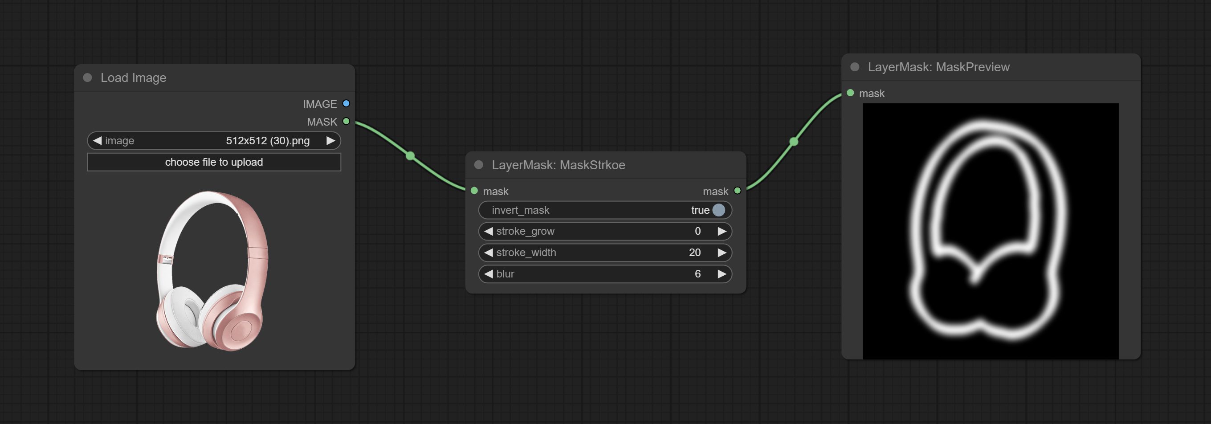The height and width of the screenshot is (424, 1211).
Task: Select the LayerMask: MaskStrkoe title bar
Action: click(x=606, y=165)
